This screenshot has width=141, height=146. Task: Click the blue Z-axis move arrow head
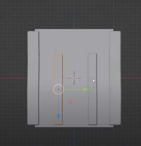pyautogui.click(x=58, y=117)
